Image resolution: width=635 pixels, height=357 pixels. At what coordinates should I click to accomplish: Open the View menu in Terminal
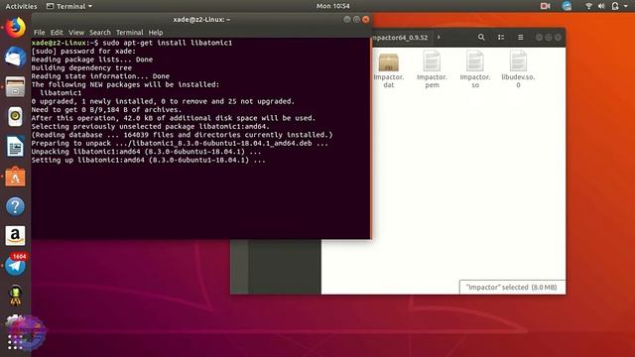point(76,33)
